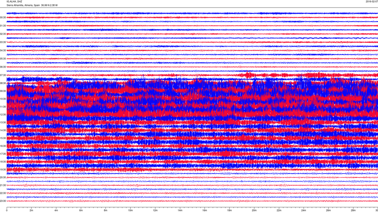The height and width of the screenshot is (212, 378).
Task: Click the '15:30' time label
Action: [x=3, y=138]
